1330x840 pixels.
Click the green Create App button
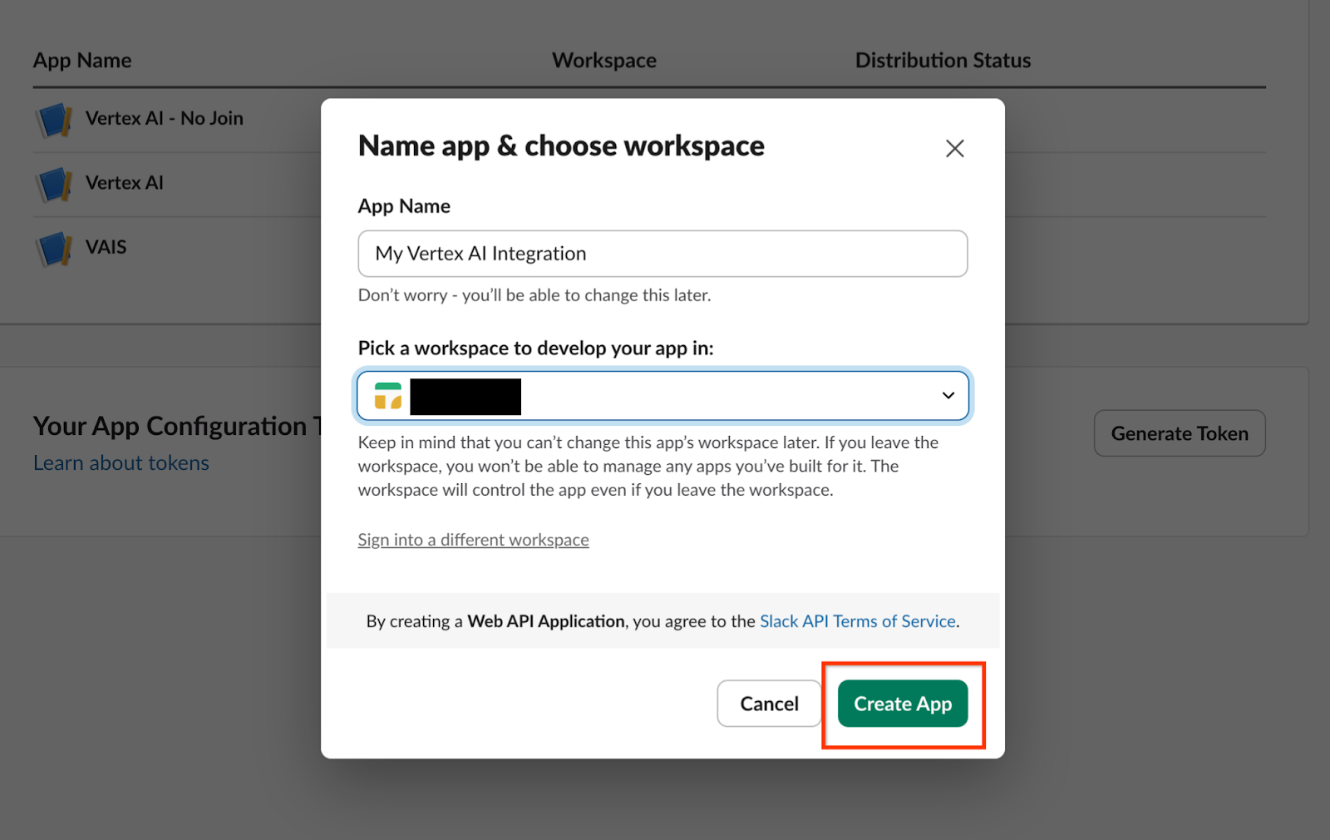click(903, 704)
